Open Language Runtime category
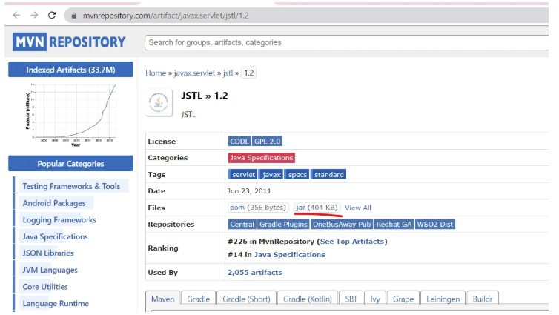This screenshot has width=559, height=315. (x=56, y=304)
